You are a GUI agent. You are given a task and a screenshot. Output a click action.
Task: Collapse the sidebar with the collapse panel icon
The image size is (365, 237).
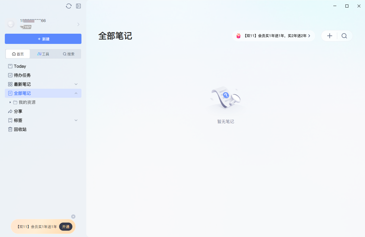78,6
